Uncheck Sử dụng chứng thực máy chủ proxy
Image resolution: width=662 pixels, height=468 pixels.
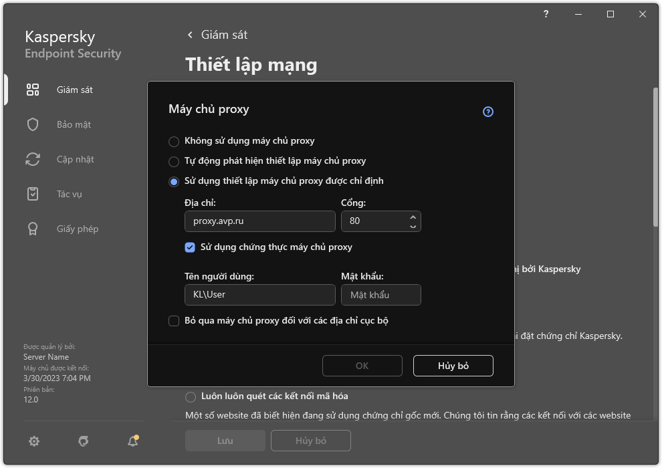click(190, 247)
